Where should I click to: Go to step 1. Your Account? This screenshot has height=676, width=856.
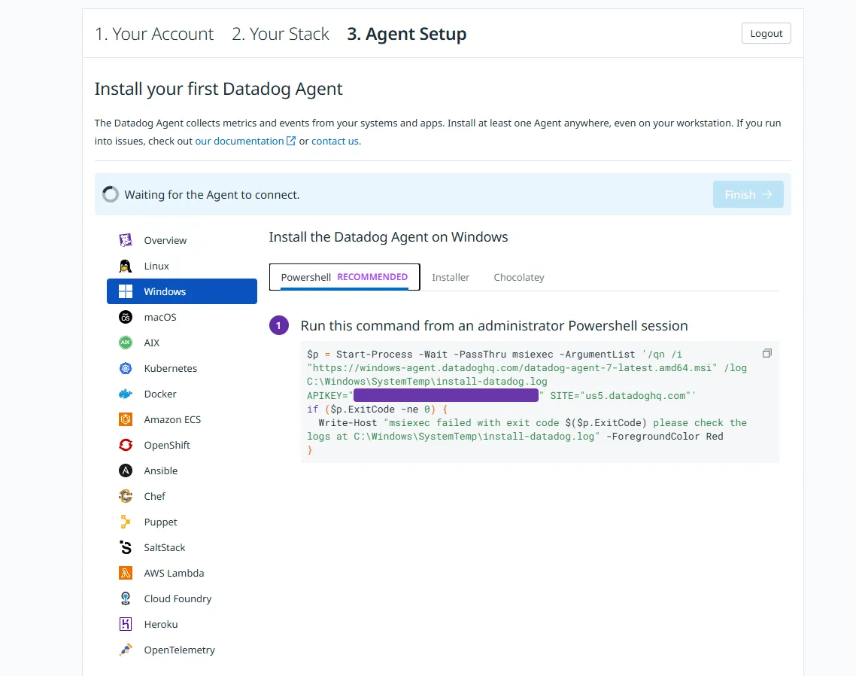(x=154, y=34)
